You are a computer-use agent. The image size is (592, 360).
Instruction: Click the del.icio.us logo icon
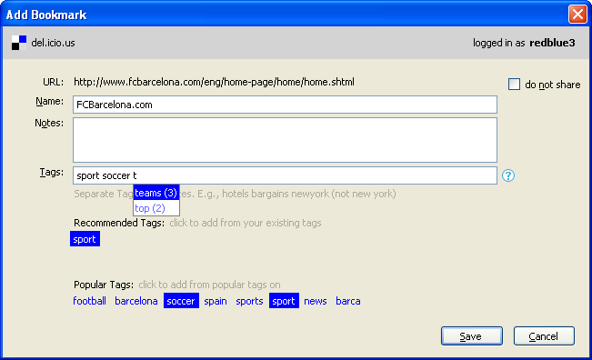(x=19, y=43)
